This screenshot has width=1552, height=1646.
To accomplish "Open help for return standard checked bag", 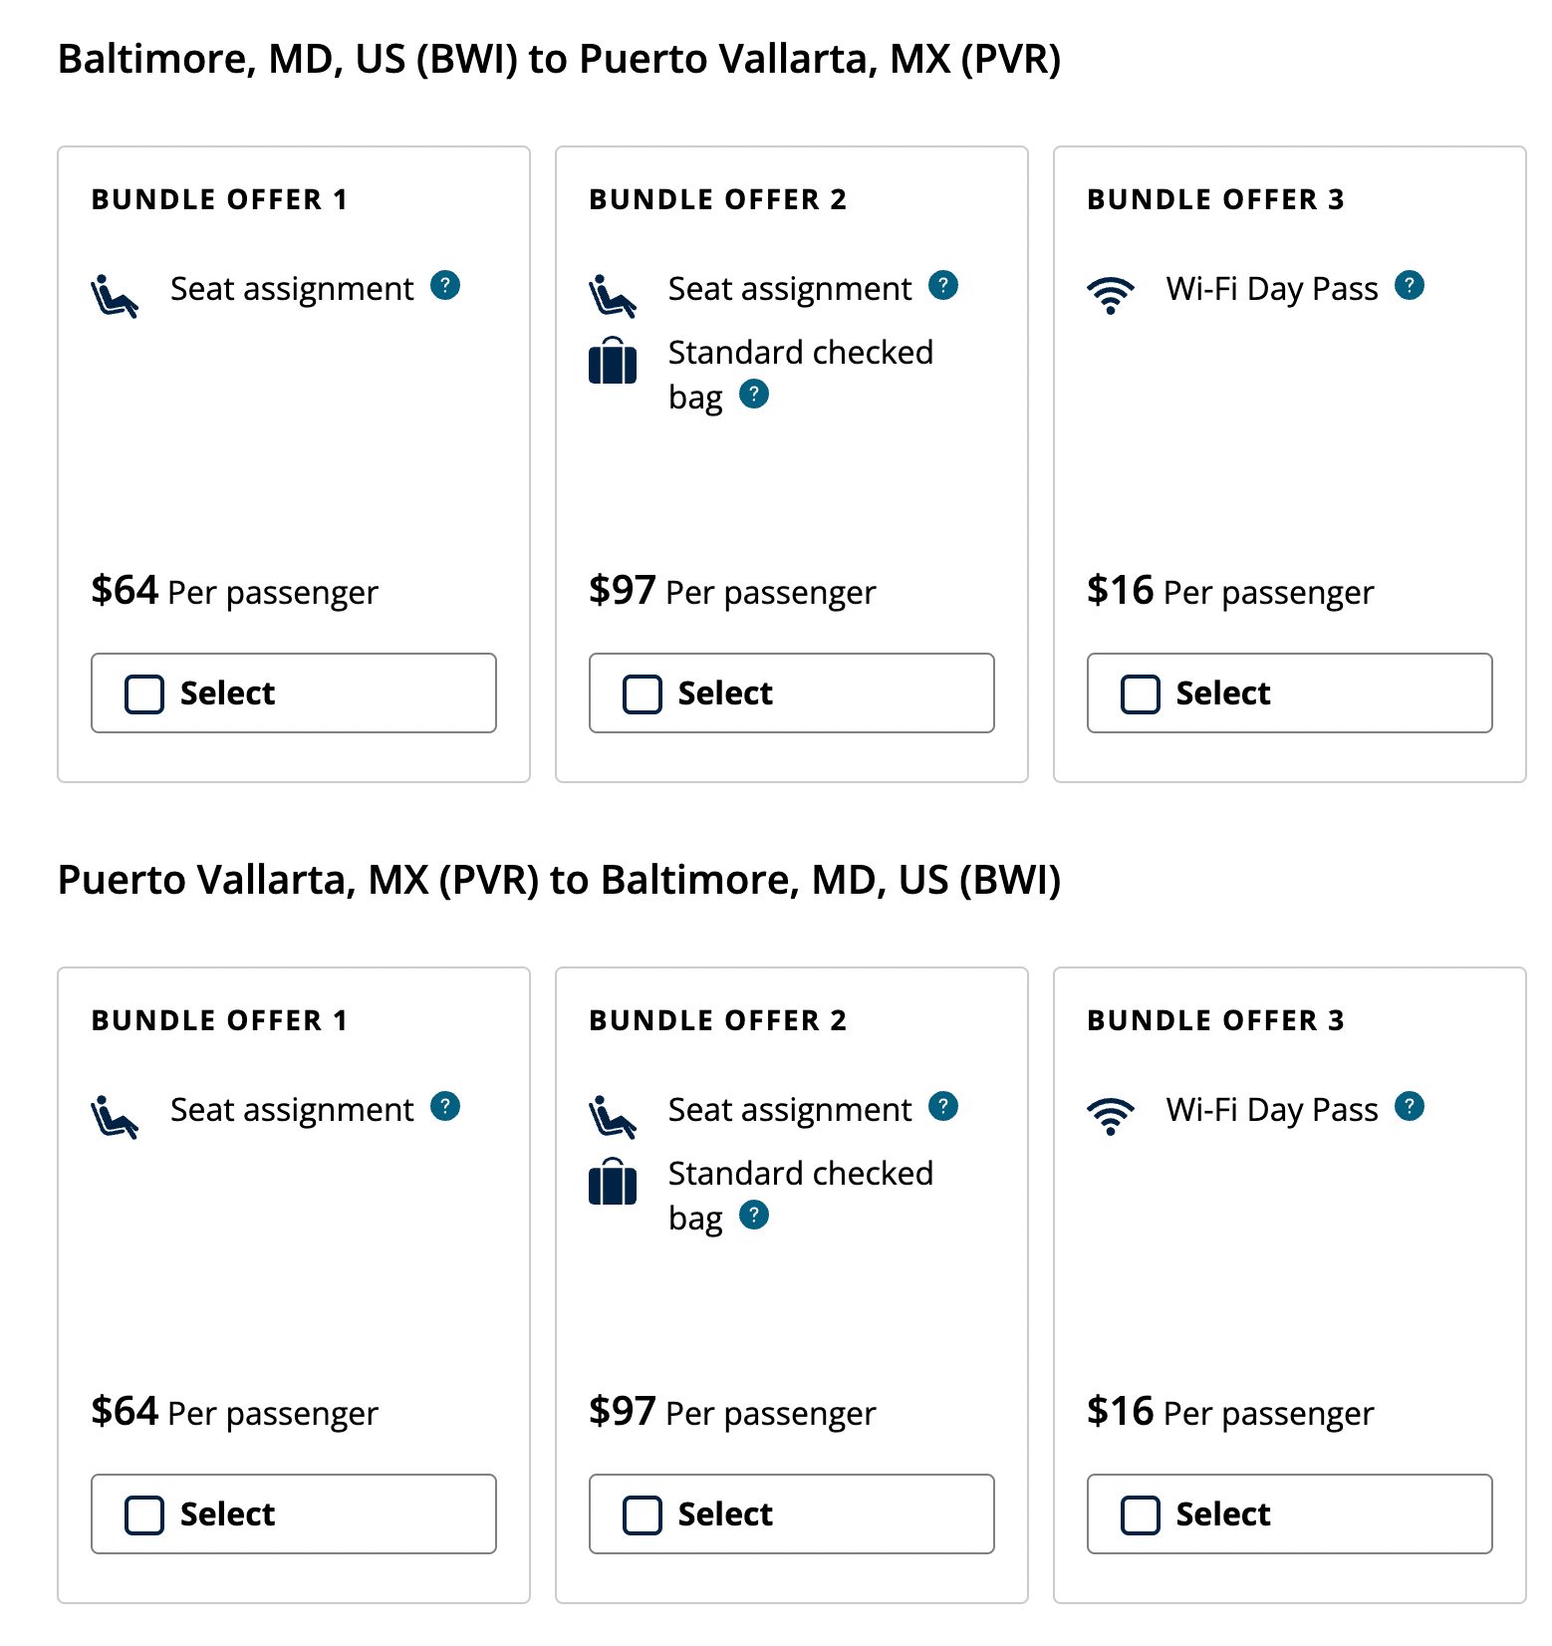I will [x=754, y=1216].
